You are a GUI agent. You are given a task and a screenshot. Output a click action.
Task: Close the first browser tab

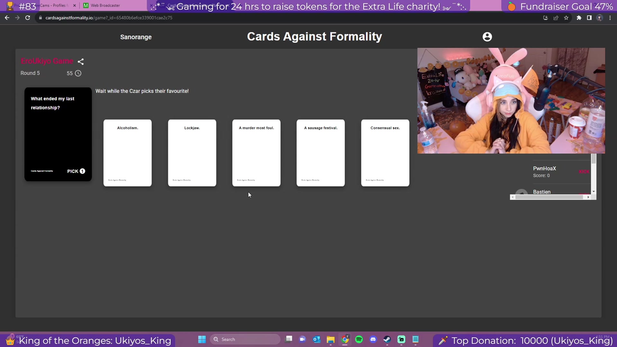click(x=75, y=5)
